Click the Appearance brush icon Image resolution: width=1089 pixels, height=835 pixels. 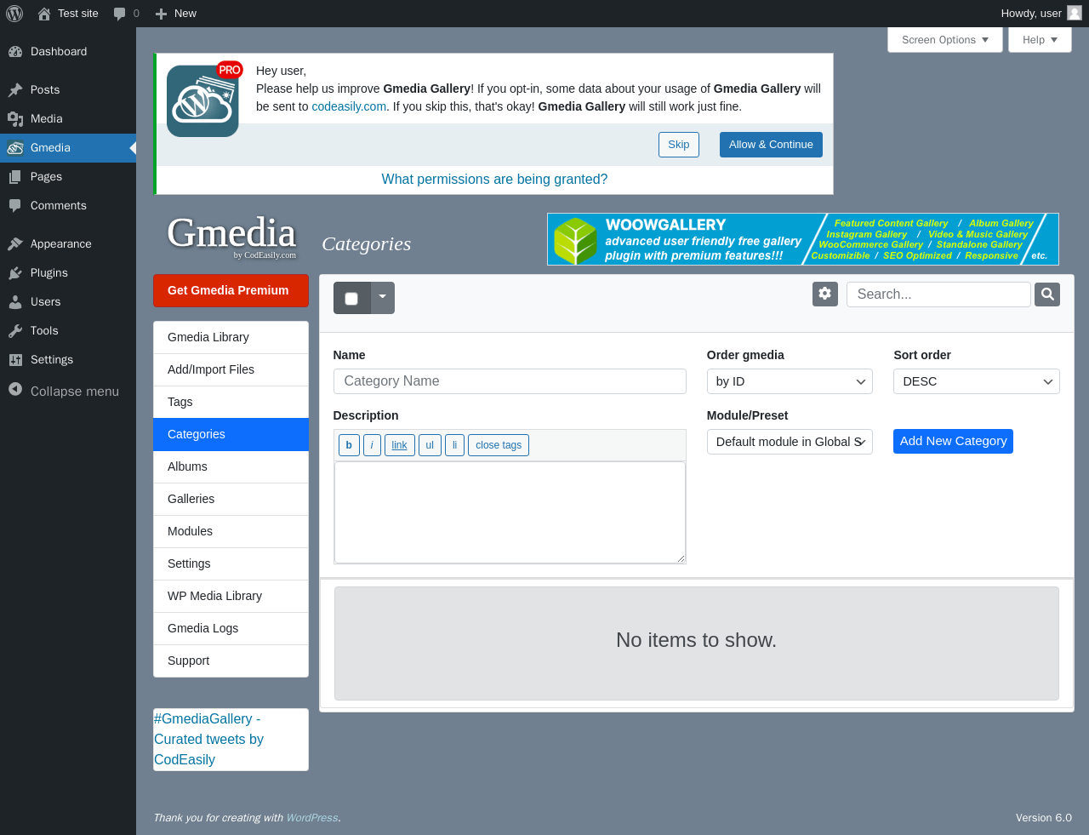pyautogui.click(x=15, y=243)
